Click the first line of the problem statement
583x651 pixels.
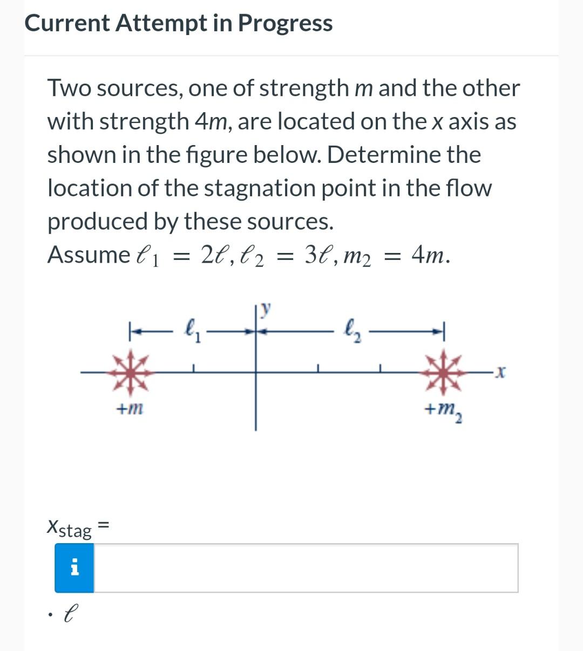[x=283, y=88]
